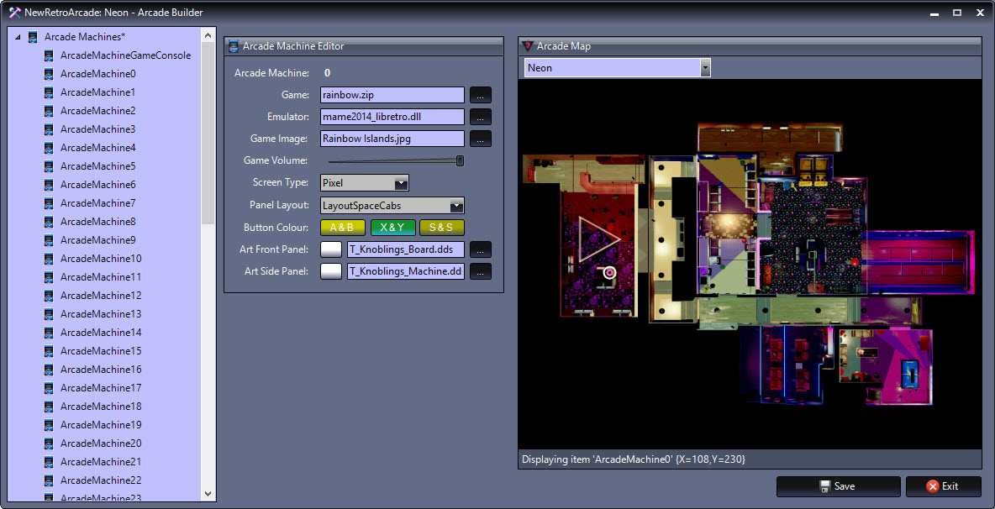Browse for the Game file

[x=480, y=95]
